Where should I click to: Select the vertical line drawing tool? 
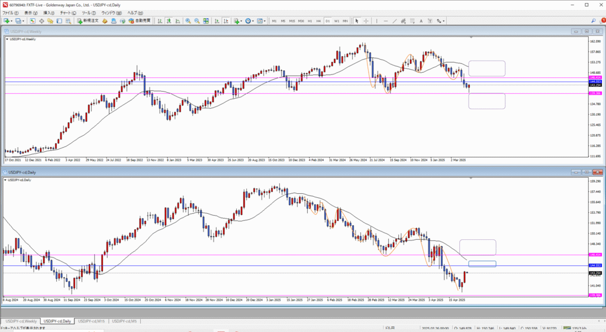pyautogui.click(x=378, y=21)
